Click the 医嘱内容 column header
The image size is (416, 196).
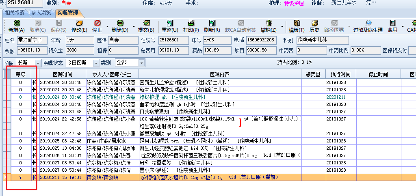(x=220, y=74)
